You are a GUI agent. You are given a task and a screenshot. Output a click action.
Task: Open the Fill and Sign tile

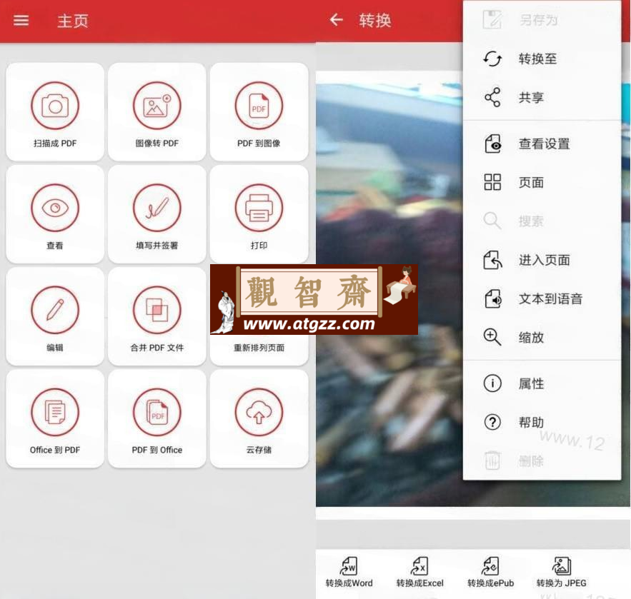click(157, 214)
